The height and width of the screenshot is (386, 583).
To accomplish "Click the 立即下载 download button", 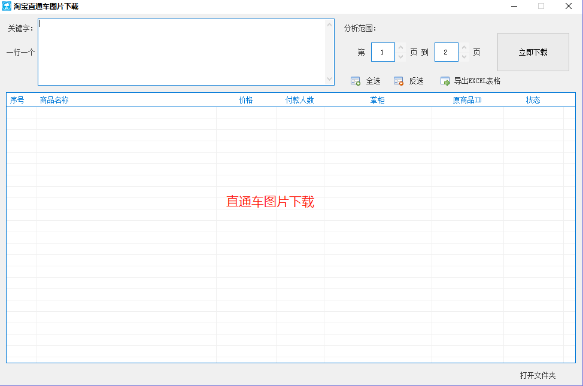I will coord(532,52).
